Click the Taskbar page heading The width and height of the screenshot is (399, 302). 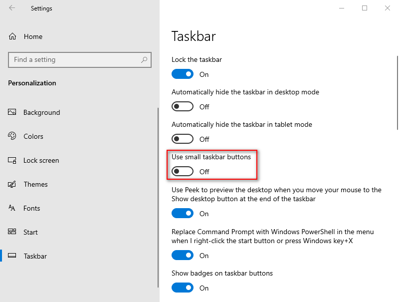(194, 36)
